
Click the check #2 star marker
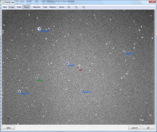81,90
